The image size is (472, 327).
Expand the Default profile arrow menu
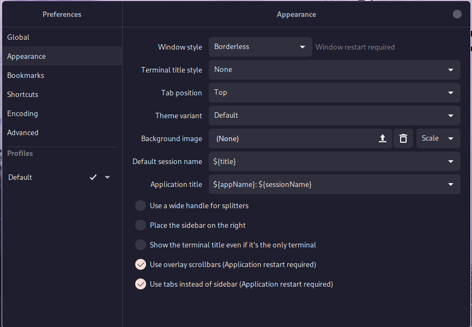107,177
